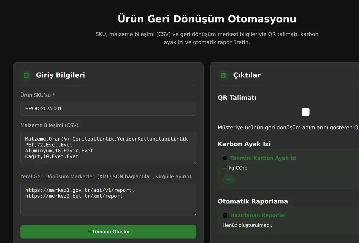Viewport: 359px width, 243px height.
Task: Click the white QR code placeholder square
Action: pyautogui.click(x=305, y=112)
